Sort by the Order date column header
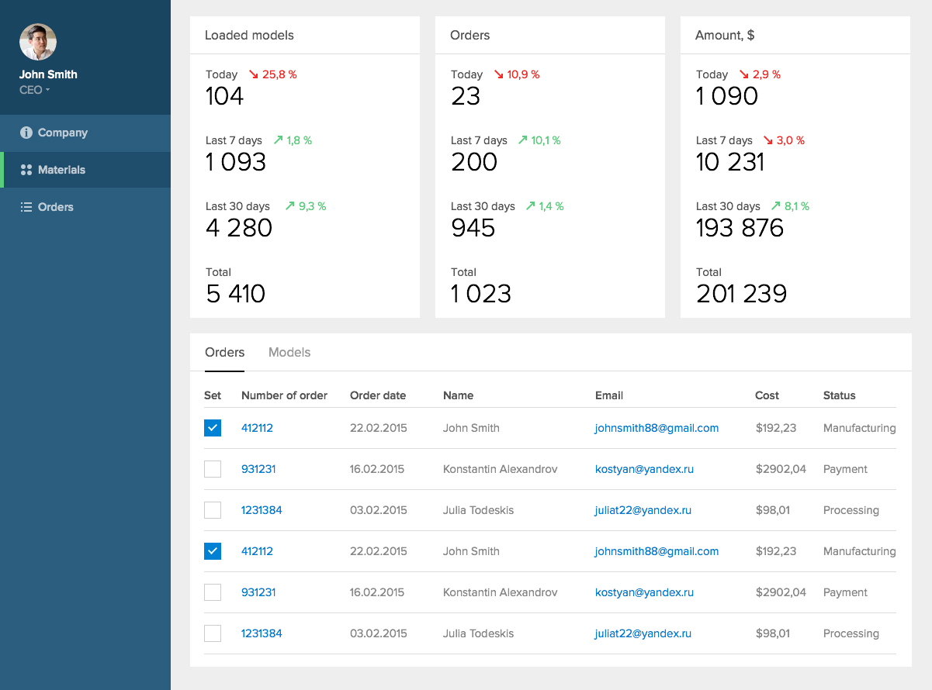The image size is (932, 690). pos(378,395)
